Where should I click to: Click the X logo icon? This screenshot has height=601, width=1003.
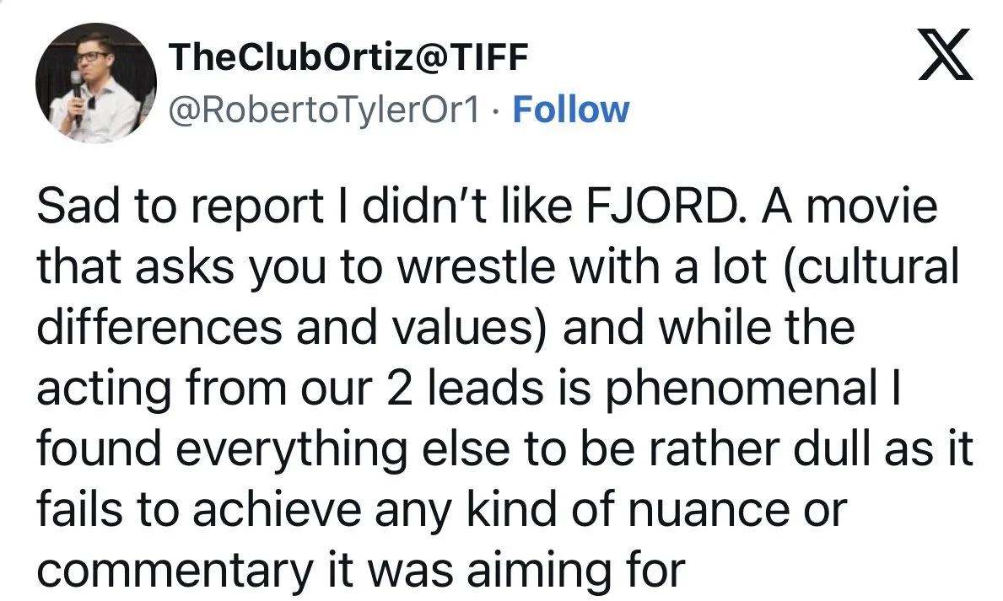click(x=946, y=54)
